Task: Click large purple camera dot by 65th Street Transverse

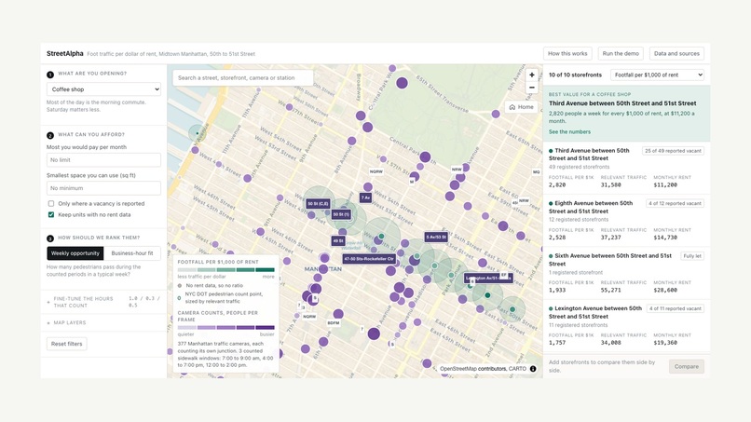Action: pos(402,83)
